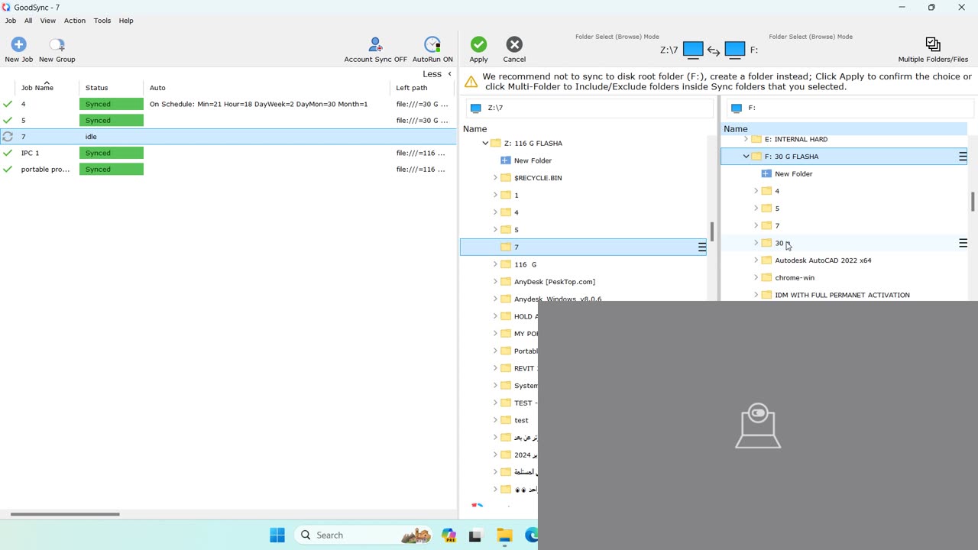Click left pane vertical scrollbar thumb
Viewport: 978px width, 550px height.
pyautogui.click(x=712, y=231)
